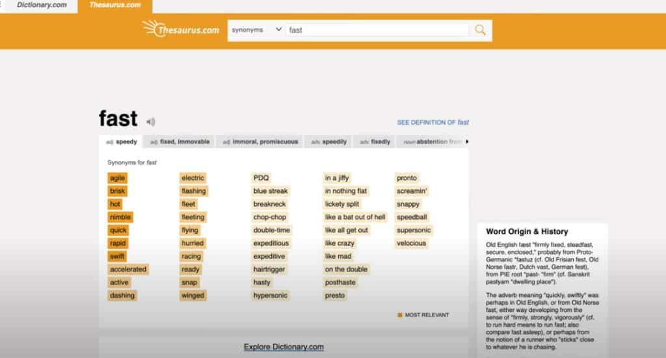Switch to the immoral, promiscuous tab
The image size is (666, 358).
click(x=260, y=142)
